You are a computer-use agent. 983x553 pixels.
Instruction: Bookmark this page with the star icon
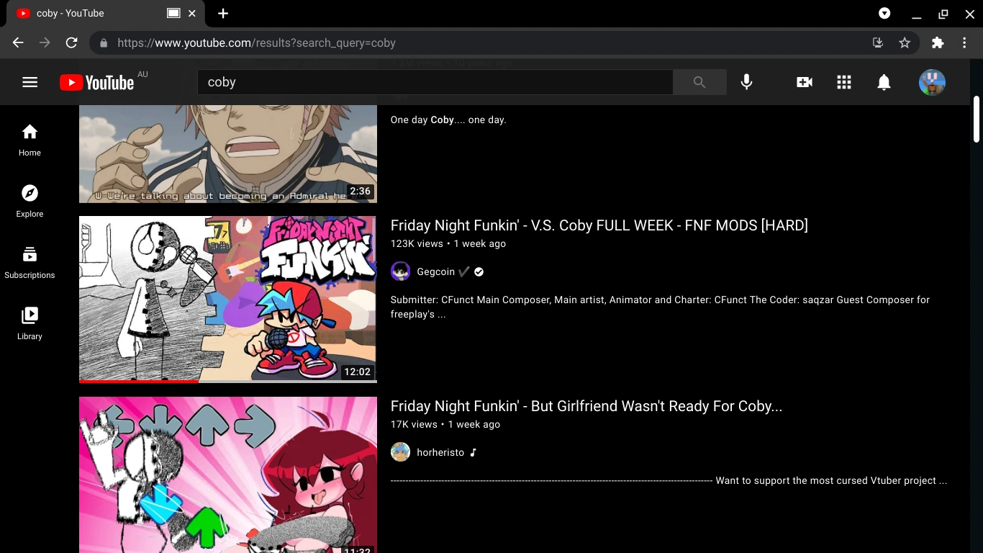tap(905, 43)
